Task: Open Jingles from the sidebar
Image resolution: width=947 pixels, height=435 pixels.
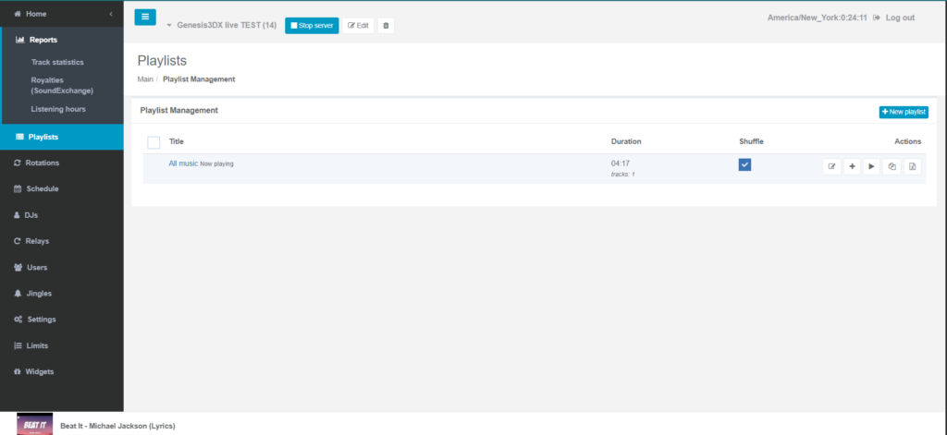Action: 39,293
